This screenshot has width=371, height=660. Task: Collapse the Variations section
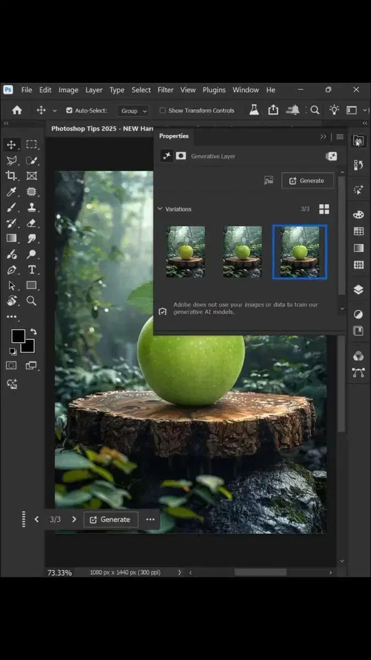tap(160, 209)
